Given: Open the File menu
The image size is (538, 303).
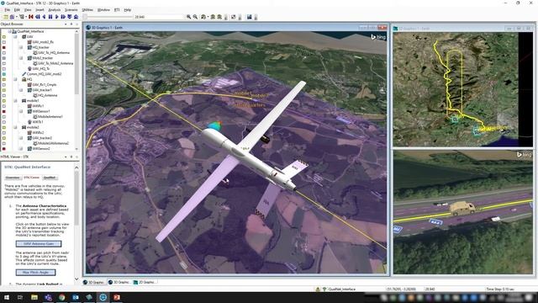Looking at the screenshot, I should 7,10.
